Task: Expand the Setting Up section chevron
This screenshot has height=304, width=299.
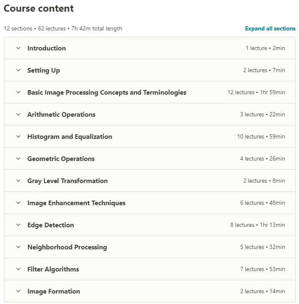Action: [18, 70]
